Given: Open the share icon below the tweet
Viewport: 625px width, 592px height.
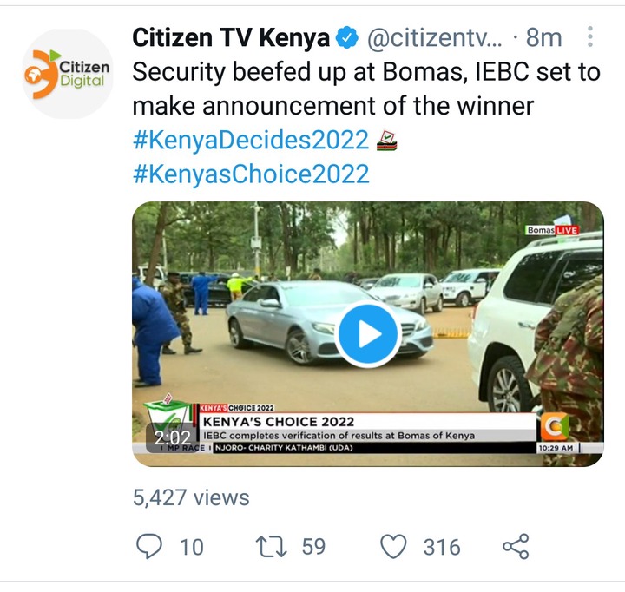Looking at the screenshot, I should click(516, 546).
